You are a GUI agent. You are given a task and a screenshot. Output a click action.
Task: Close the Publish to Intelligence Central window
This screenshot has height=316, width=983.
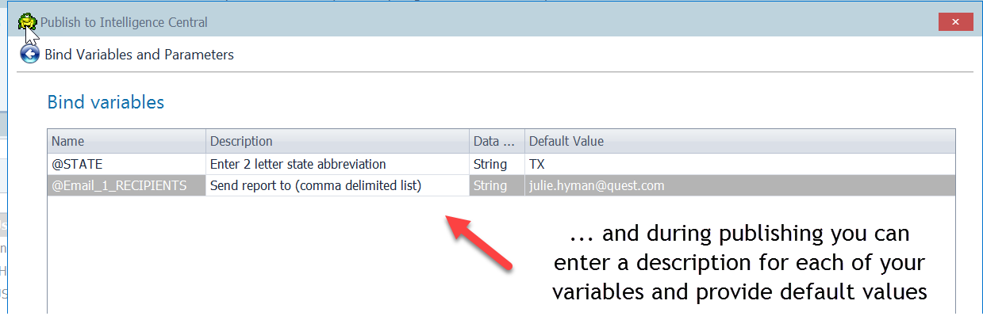click(955, 22)
